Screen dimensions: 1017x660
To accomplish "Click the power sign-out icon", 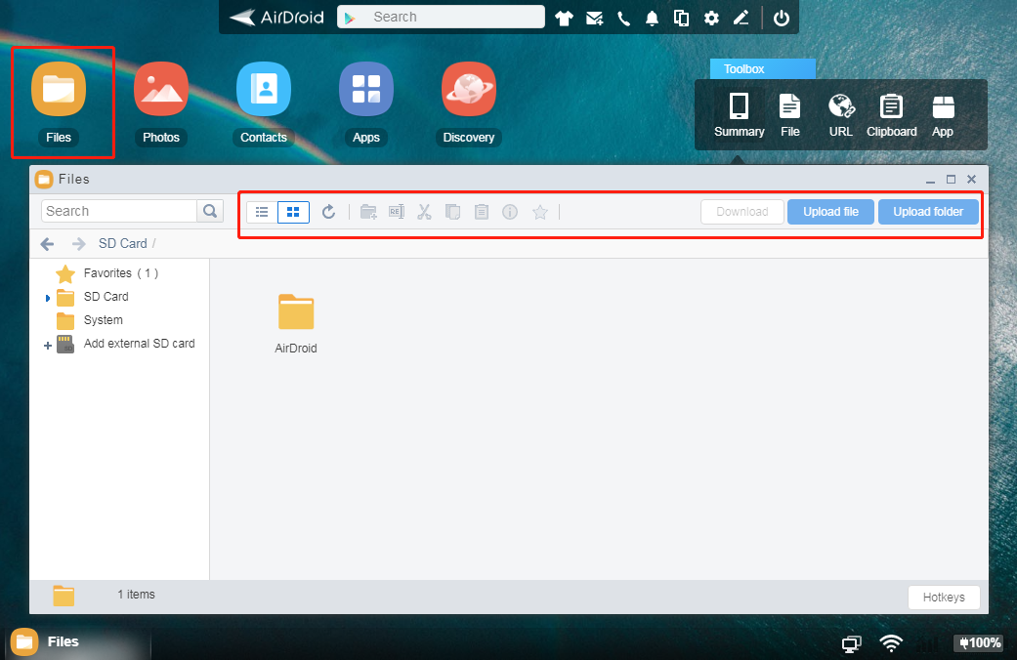I will pos(781,18).
